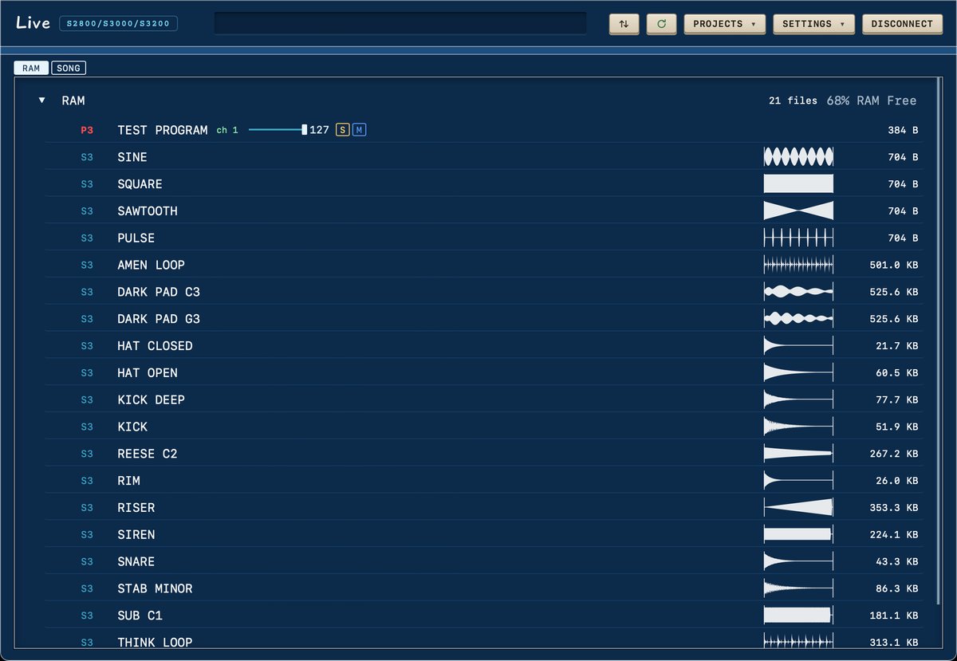Click the 384 B size value

pyautogui.click(x=903, y=130)
